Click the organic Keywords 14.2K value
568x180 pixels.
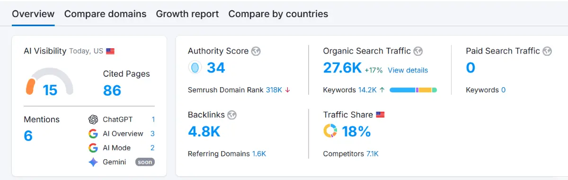367,90
